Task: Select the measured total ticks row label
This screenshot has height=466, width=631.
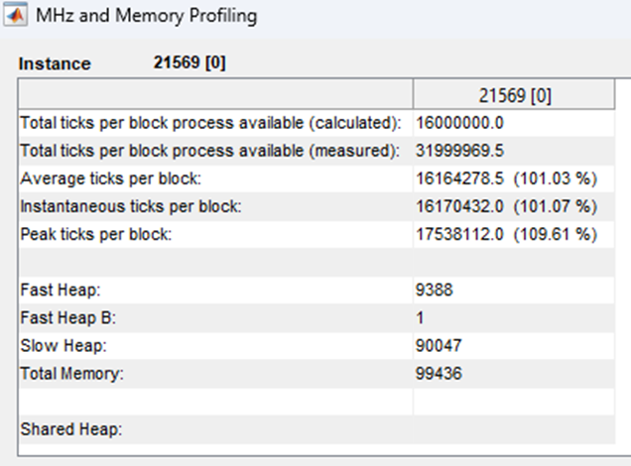Action: point(208,151)
